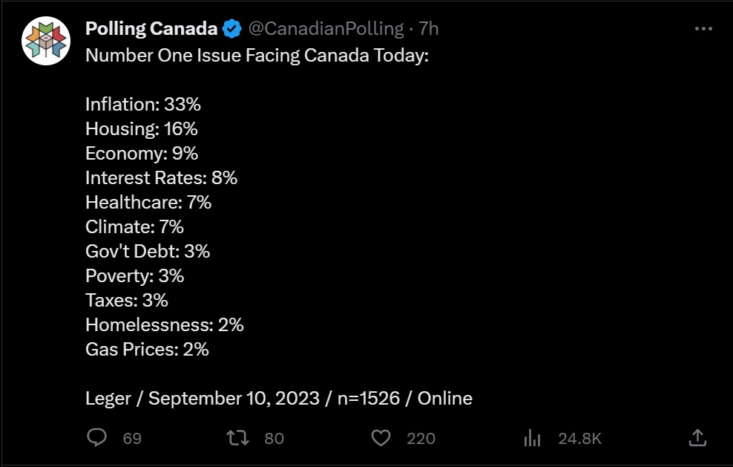Click the repost arrows icon

237,438
